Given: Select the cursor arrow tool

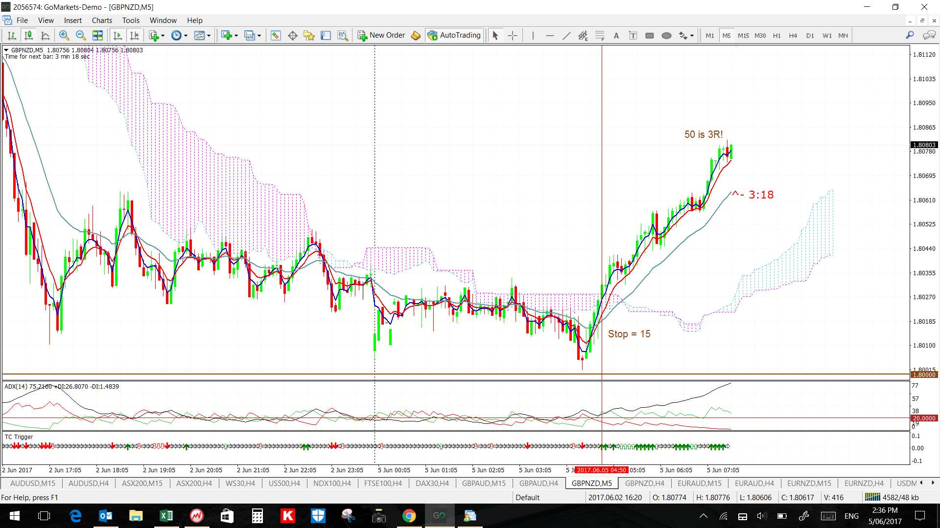Looking at the screenshot, I should (x=495, y=35).
